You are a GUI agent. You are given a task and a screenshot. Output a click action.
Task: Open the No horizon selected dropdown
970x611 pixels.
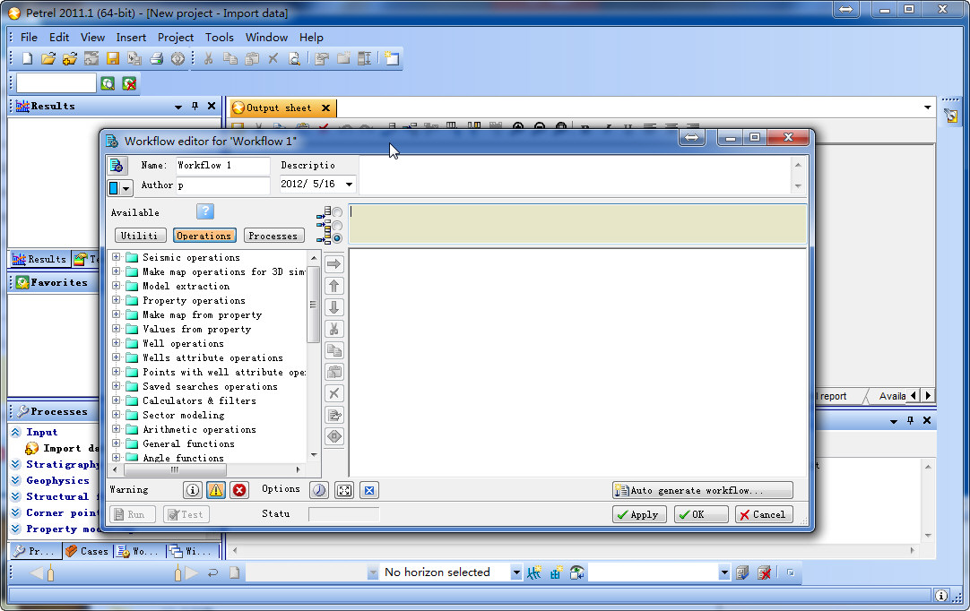click(x=516, y=572)
